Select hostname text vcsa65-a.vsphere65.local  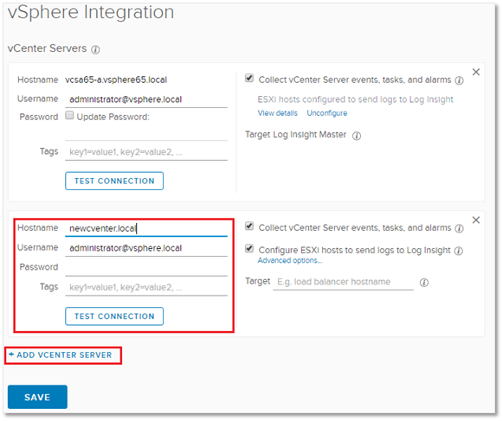click(116, 80)
